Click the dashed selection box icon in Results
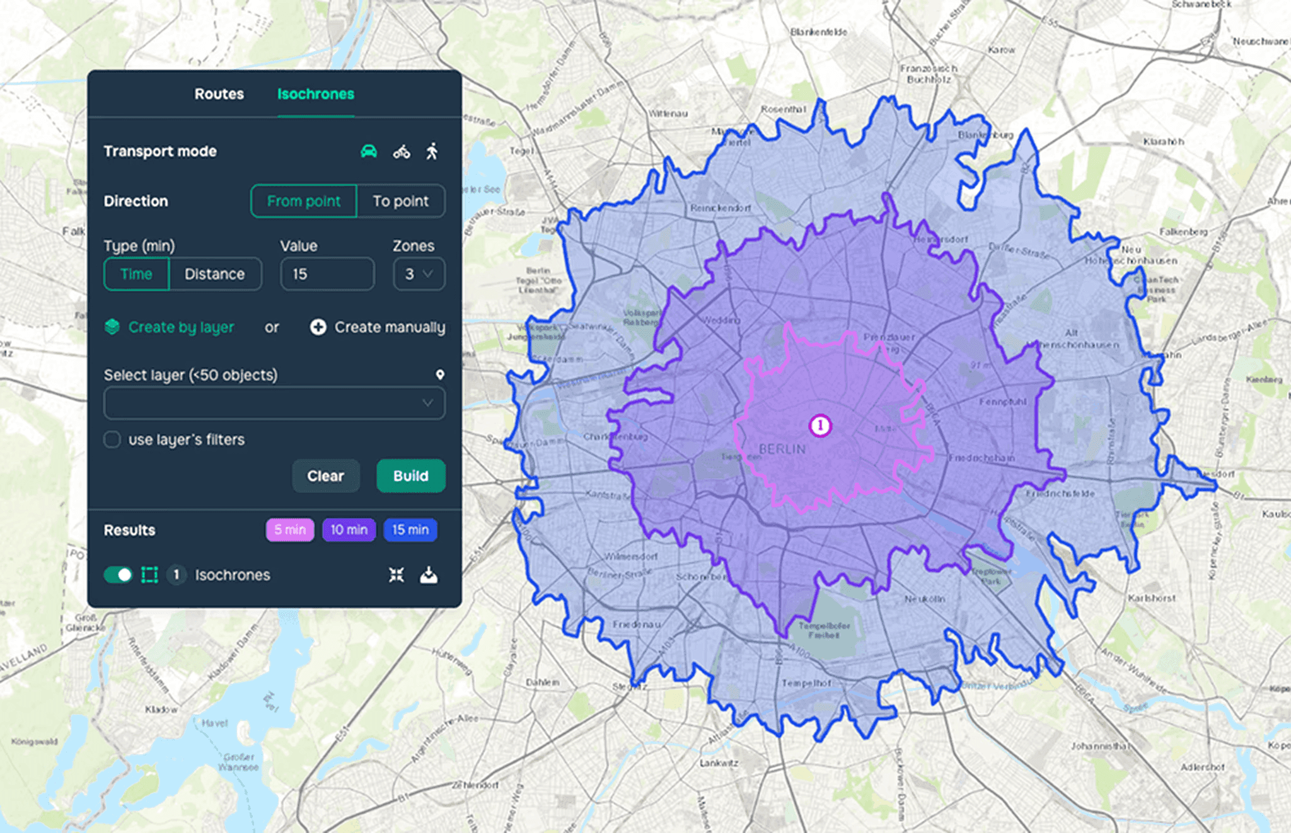 (149, 575)
